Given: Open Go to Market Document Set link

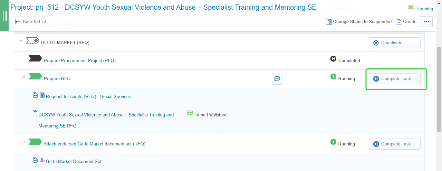Looking at the screenshot, I should tap(74, 161).
